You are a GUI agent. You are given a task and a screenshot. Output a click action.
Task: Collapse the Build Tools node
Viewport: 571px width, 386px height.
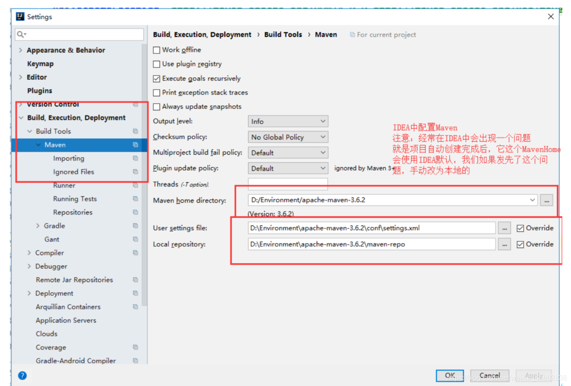[29, 131]
